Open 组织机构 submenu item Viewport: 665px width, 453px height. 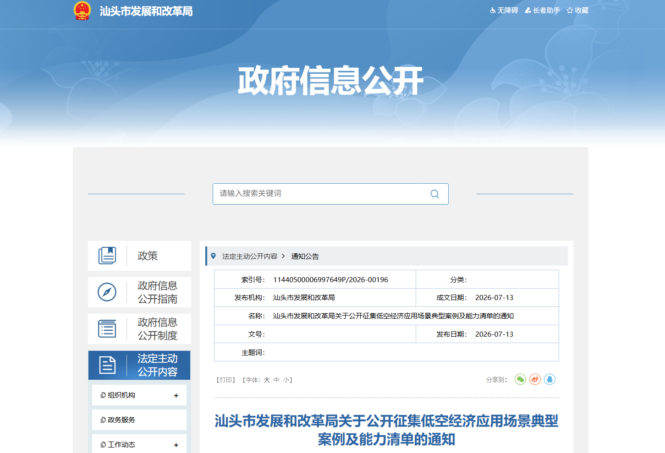(x=121, y=395)
